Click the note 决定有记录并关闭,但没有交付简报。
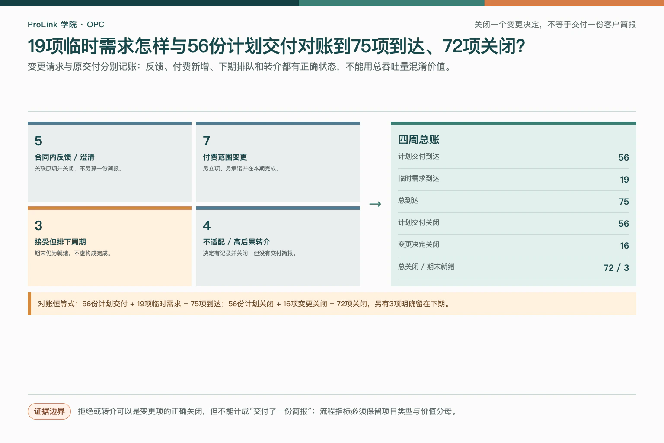Image resolution: width=664 pixels, height=443 pixels. [251, 254]
